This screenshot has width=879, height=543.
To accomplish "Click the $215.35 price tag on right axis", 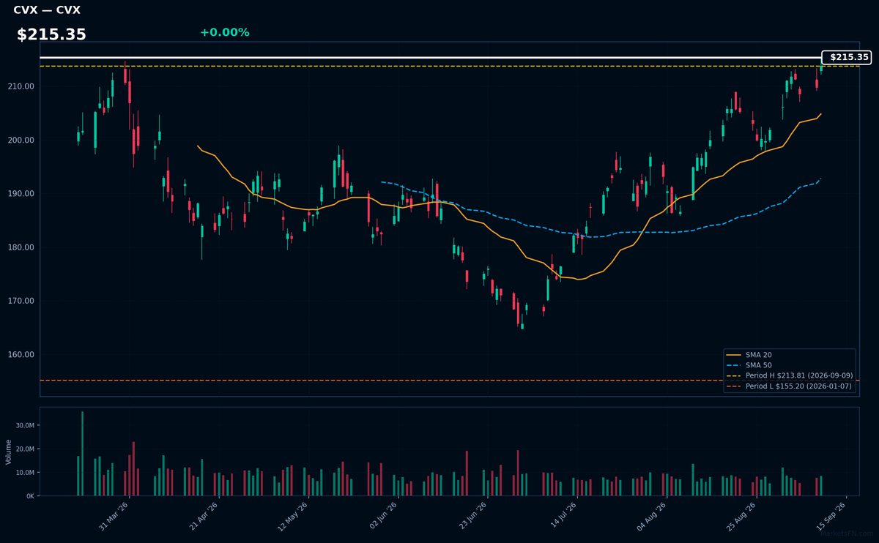I will (846, 57).
